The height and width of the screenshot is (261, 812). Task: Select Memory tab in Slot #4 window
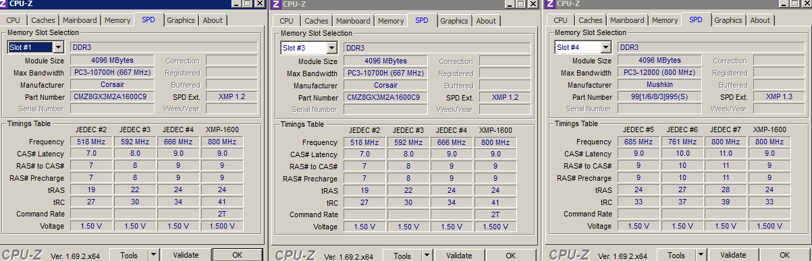click(x=665, y=20)
